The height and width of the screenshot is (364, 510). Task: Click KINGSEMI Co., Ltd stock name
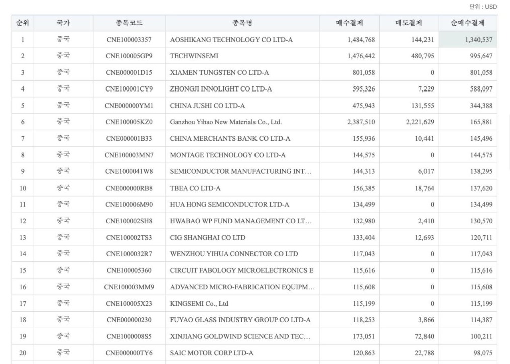click(x=199, y=304)
